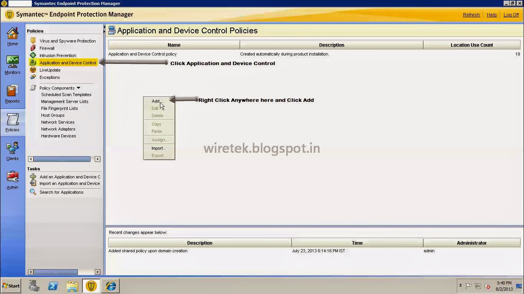
Task: Click the LiveUpdate policy icon
Action: (33, 70)
